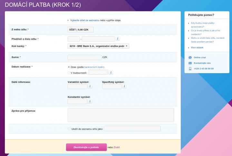The height and width of the screenshot is (156, 232).
Task: Click the Zpráva pro příjemce text area
Action: pos(121,115)
